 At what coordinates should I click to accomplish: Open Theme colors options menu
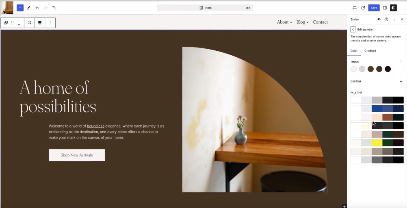401,62
